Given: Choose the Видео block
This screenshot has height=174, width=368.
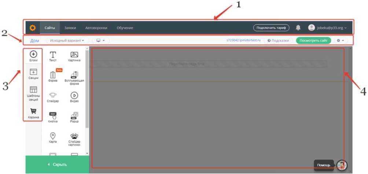Looking at the screenshot, I should [x=74, y=97].
